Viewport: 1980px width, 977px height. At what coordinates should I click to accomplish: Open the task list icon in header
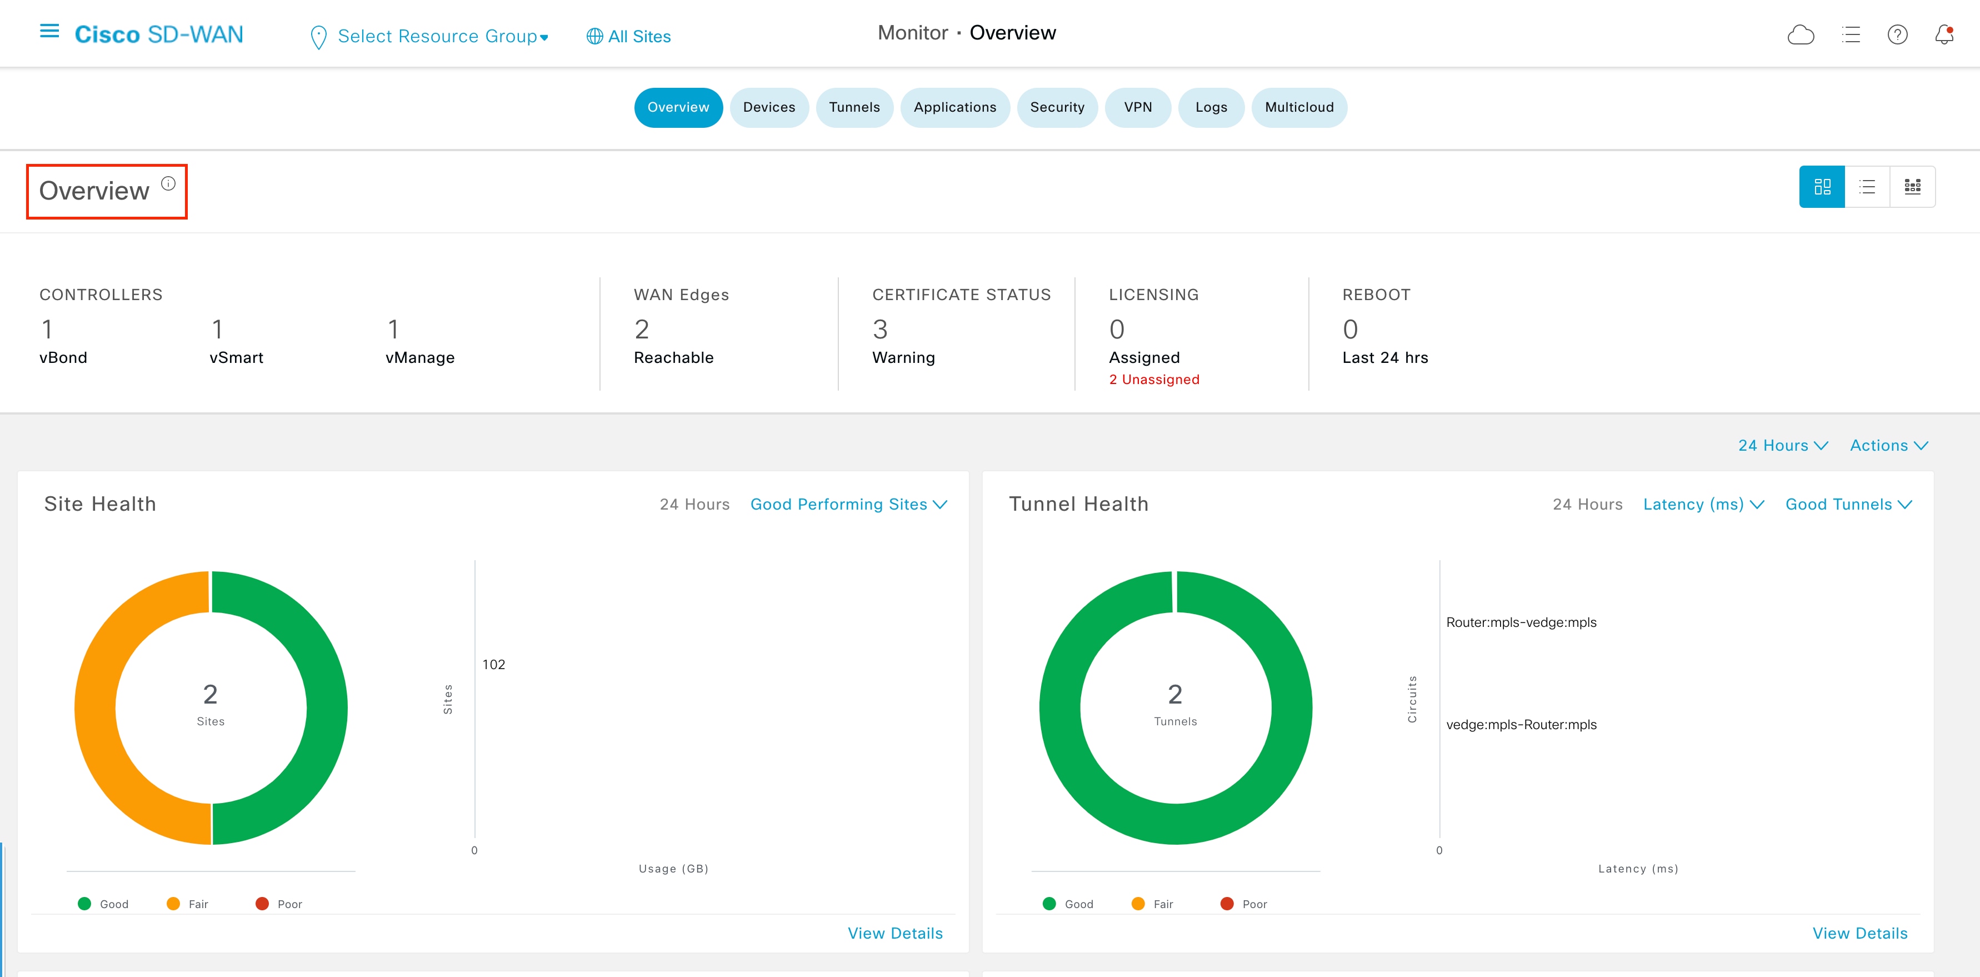coord(1850,34)
